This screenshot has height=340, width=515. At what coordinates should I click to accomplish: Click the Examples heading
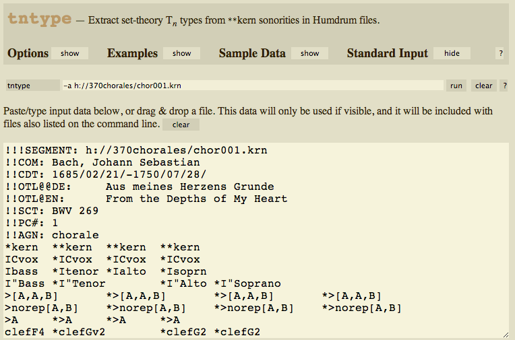tap(132, 53)
